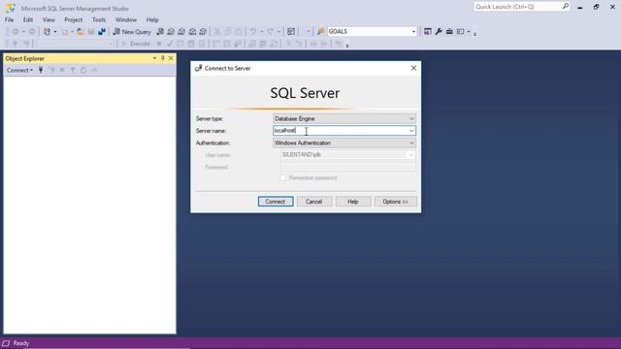
Task: Click the Analysis Services MDX Query icon
Action: [171, 32]
